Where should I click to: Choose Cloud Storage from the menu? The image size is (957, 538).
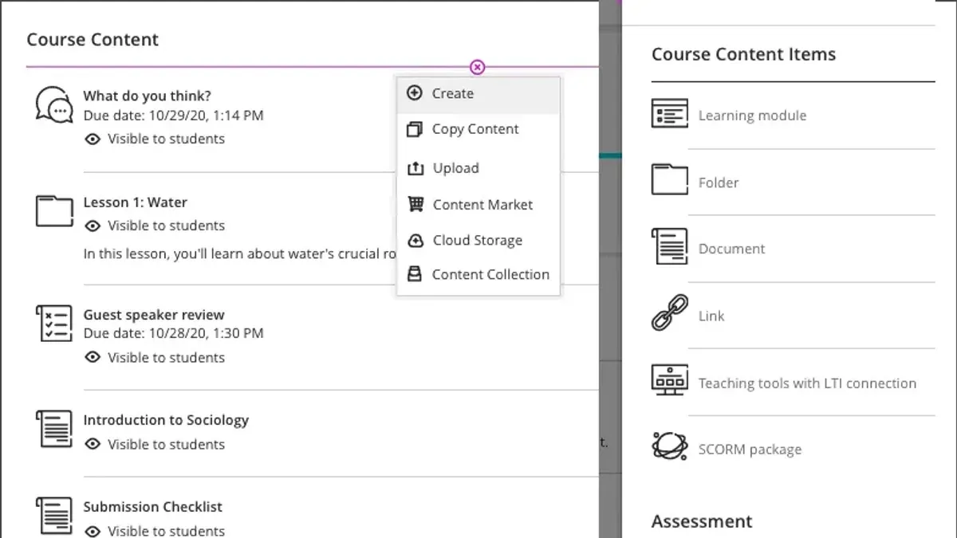pos(478,240)
